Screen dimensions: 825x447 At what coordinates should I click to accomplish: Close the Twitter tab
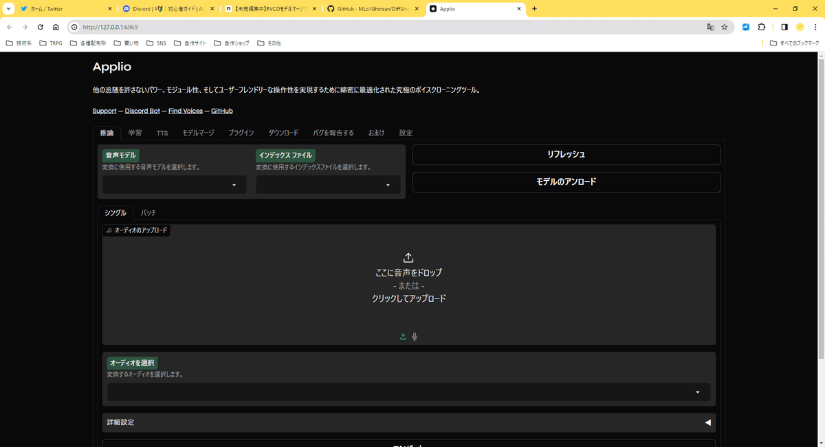tap(110, 9)
